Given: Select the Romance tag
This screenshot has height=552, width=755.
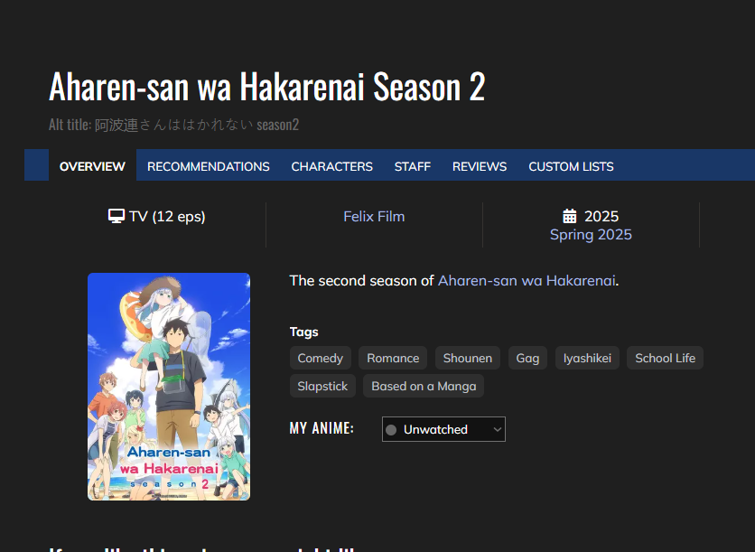Looking at the screenshot, I should tap(393, 358).
